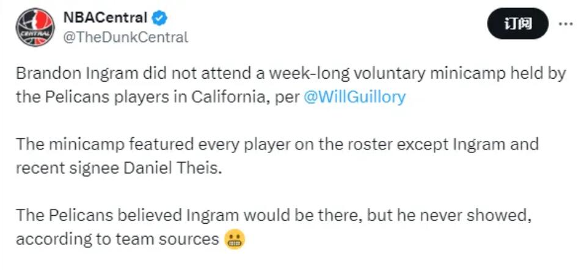This screenshot has width=584, height=270.
Task: Click the grimacing face emoji
Action: point(235,239)
